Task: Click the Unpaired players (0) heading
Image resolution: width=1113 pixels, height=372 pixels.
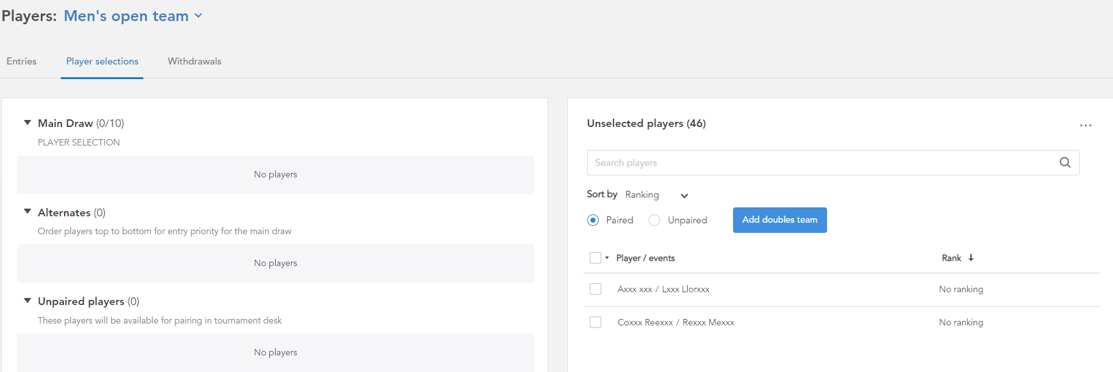Action: (88, 301)
